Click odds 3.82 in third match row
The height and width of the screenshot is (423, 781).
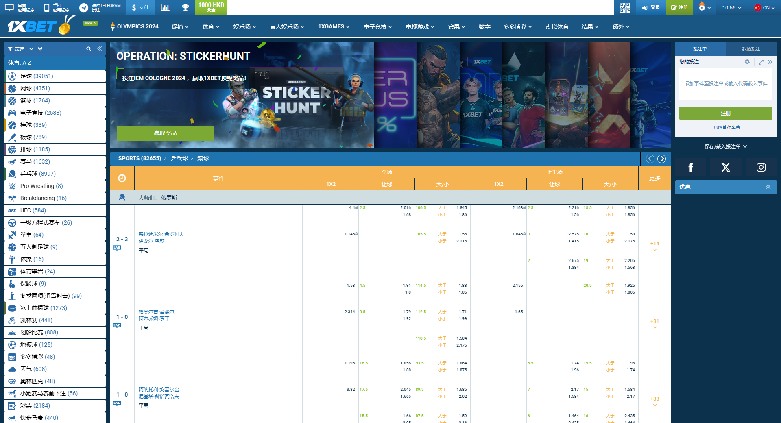pos(351,390)
